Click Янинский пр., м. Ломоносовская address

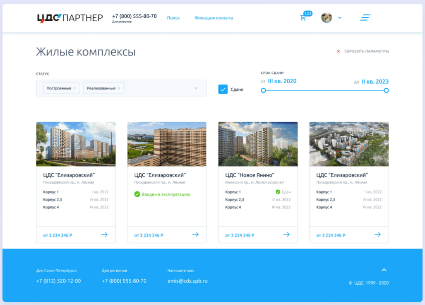pos(255,182)
